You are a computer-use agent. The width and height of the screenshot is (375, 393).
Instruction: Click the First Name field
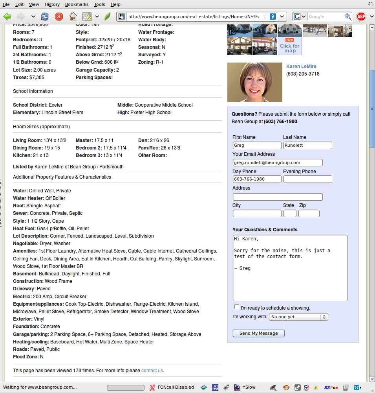(257, 146)
